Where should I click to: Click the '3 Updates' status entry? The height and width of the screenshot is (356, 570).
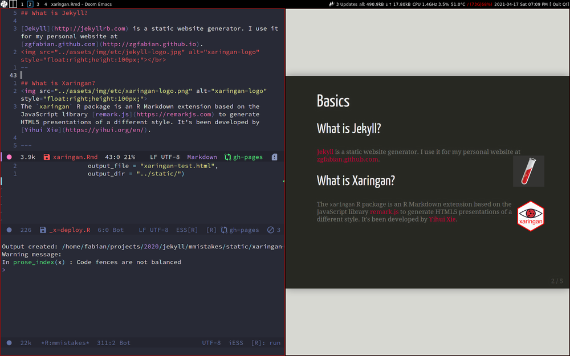click(x=347, y=4)
